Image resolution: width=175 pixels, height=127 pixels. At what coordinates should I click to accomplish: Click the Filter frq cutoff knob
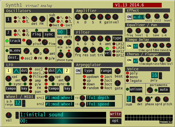78,49
